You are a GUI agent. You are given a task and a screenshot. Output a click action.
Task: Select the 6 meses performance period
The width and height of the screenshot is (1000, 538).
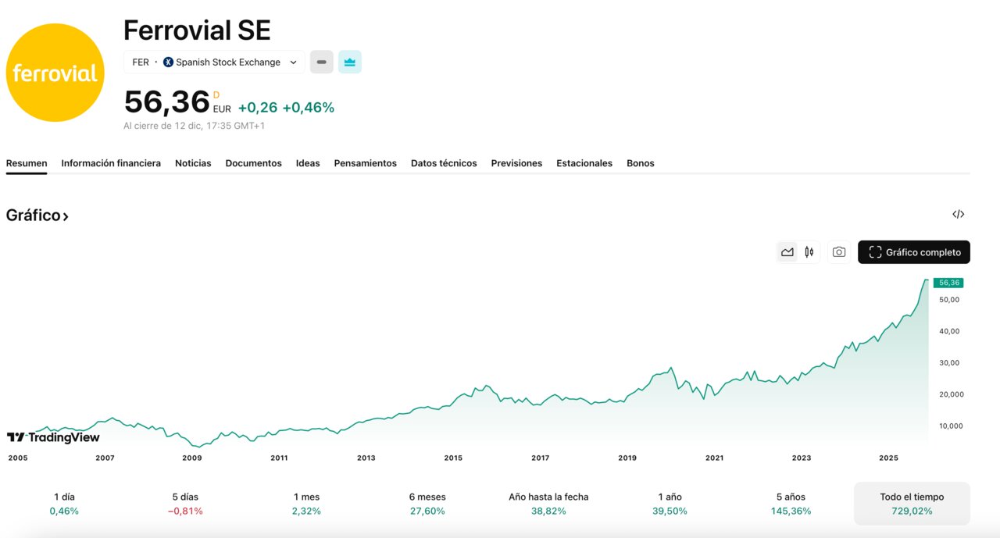tap(428, 503)
